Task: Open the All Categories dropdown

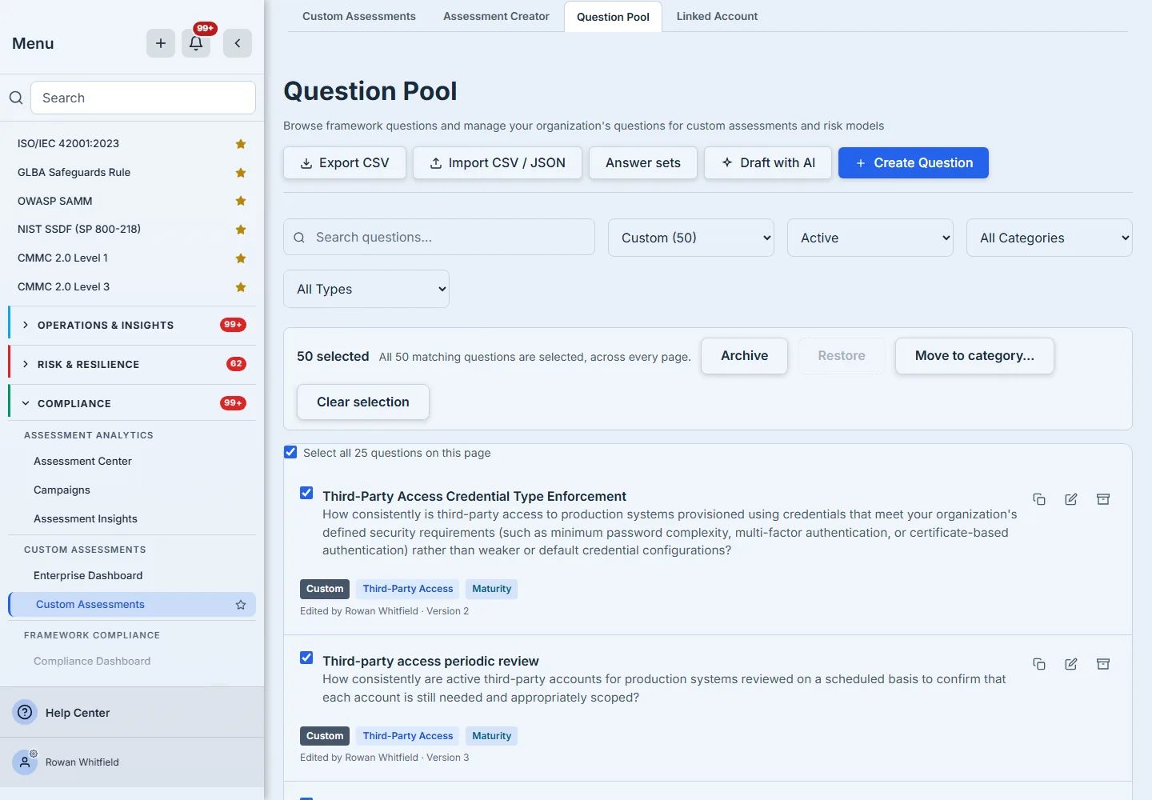Action: pos(1050,238)
